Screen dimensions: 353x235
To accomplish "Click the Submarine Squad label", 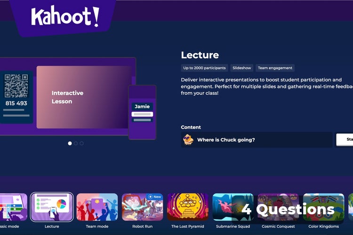I will point(233,227).
